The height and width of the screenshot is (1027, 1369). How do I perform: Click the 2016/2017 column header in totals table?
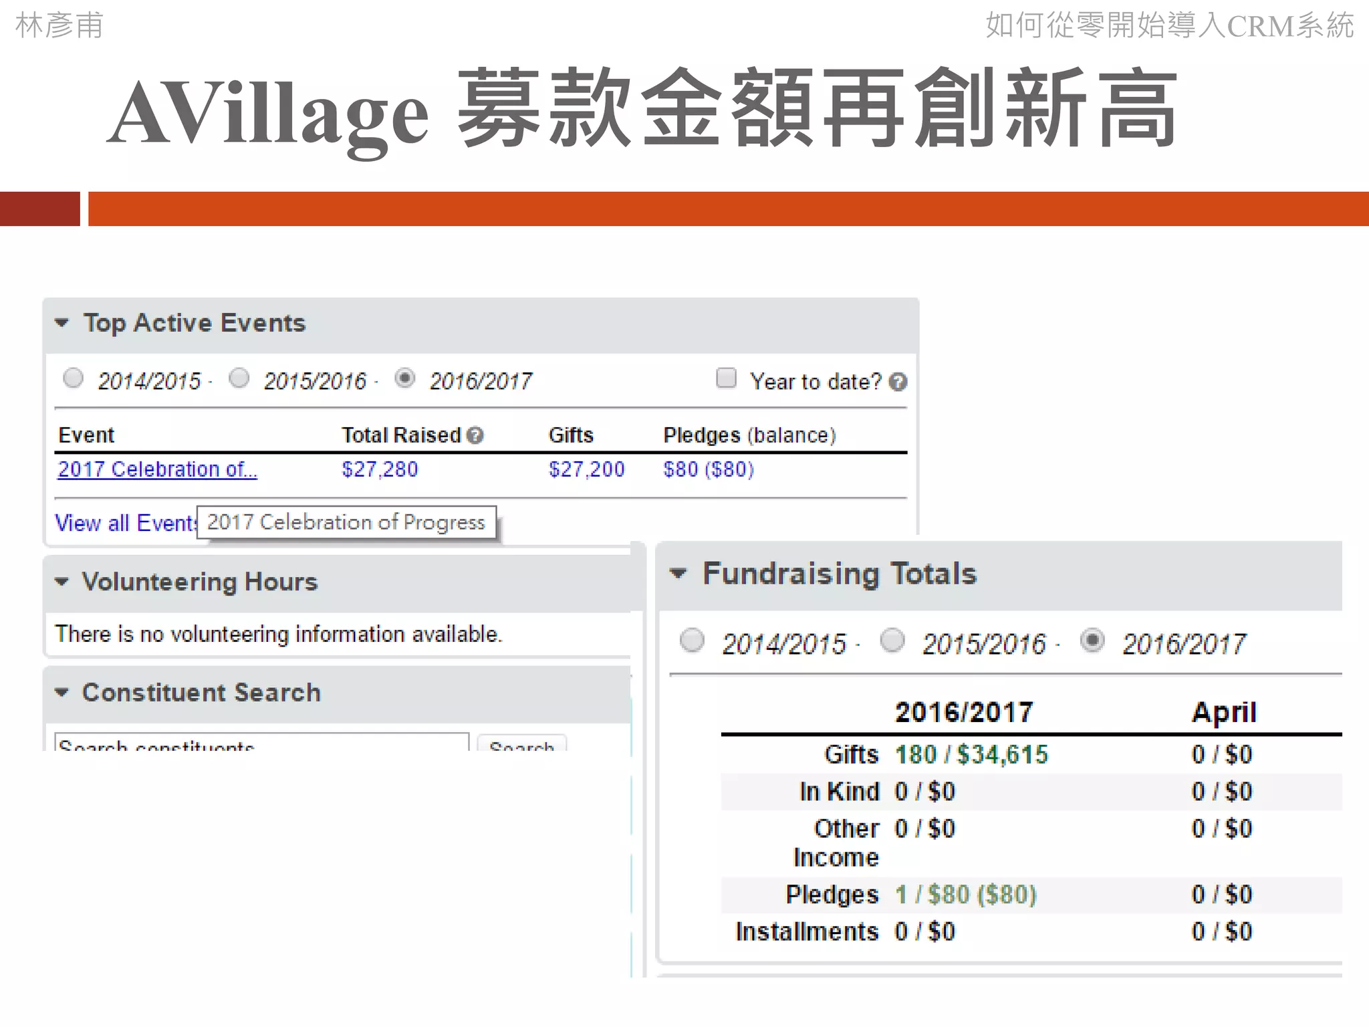[x=964, y=712]
